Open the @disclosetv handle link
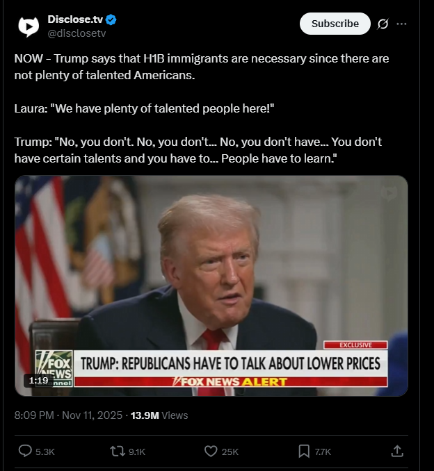This screenshot has height=471, width=434. pyautogui.click(x=77, y=33)
